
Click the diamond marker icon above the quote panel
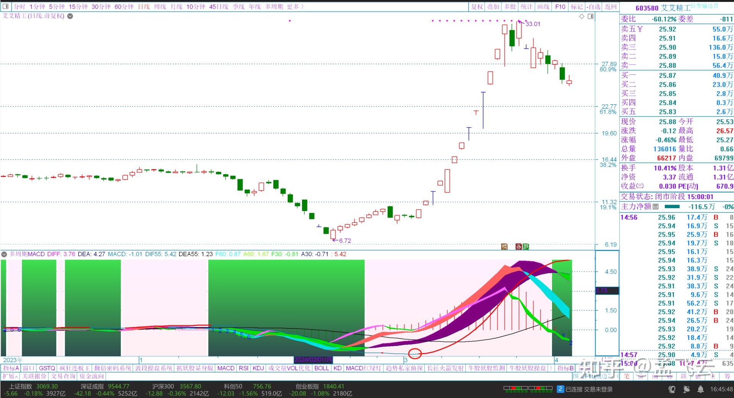581,16
